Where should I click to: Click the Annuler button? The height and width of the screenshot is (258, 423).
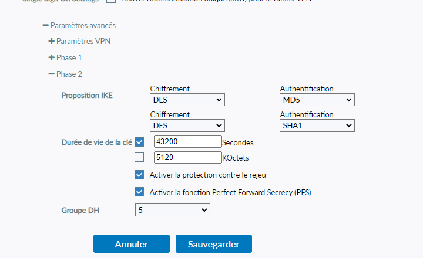pos(131,244)
